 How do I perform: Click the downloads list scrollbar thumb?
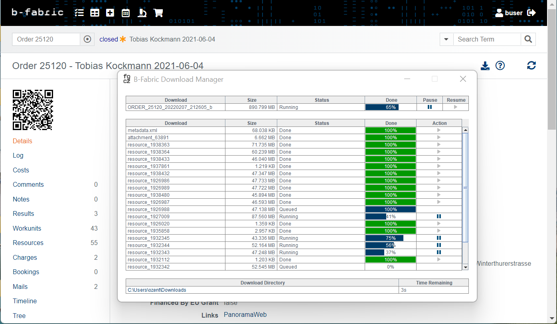point(465,188)
